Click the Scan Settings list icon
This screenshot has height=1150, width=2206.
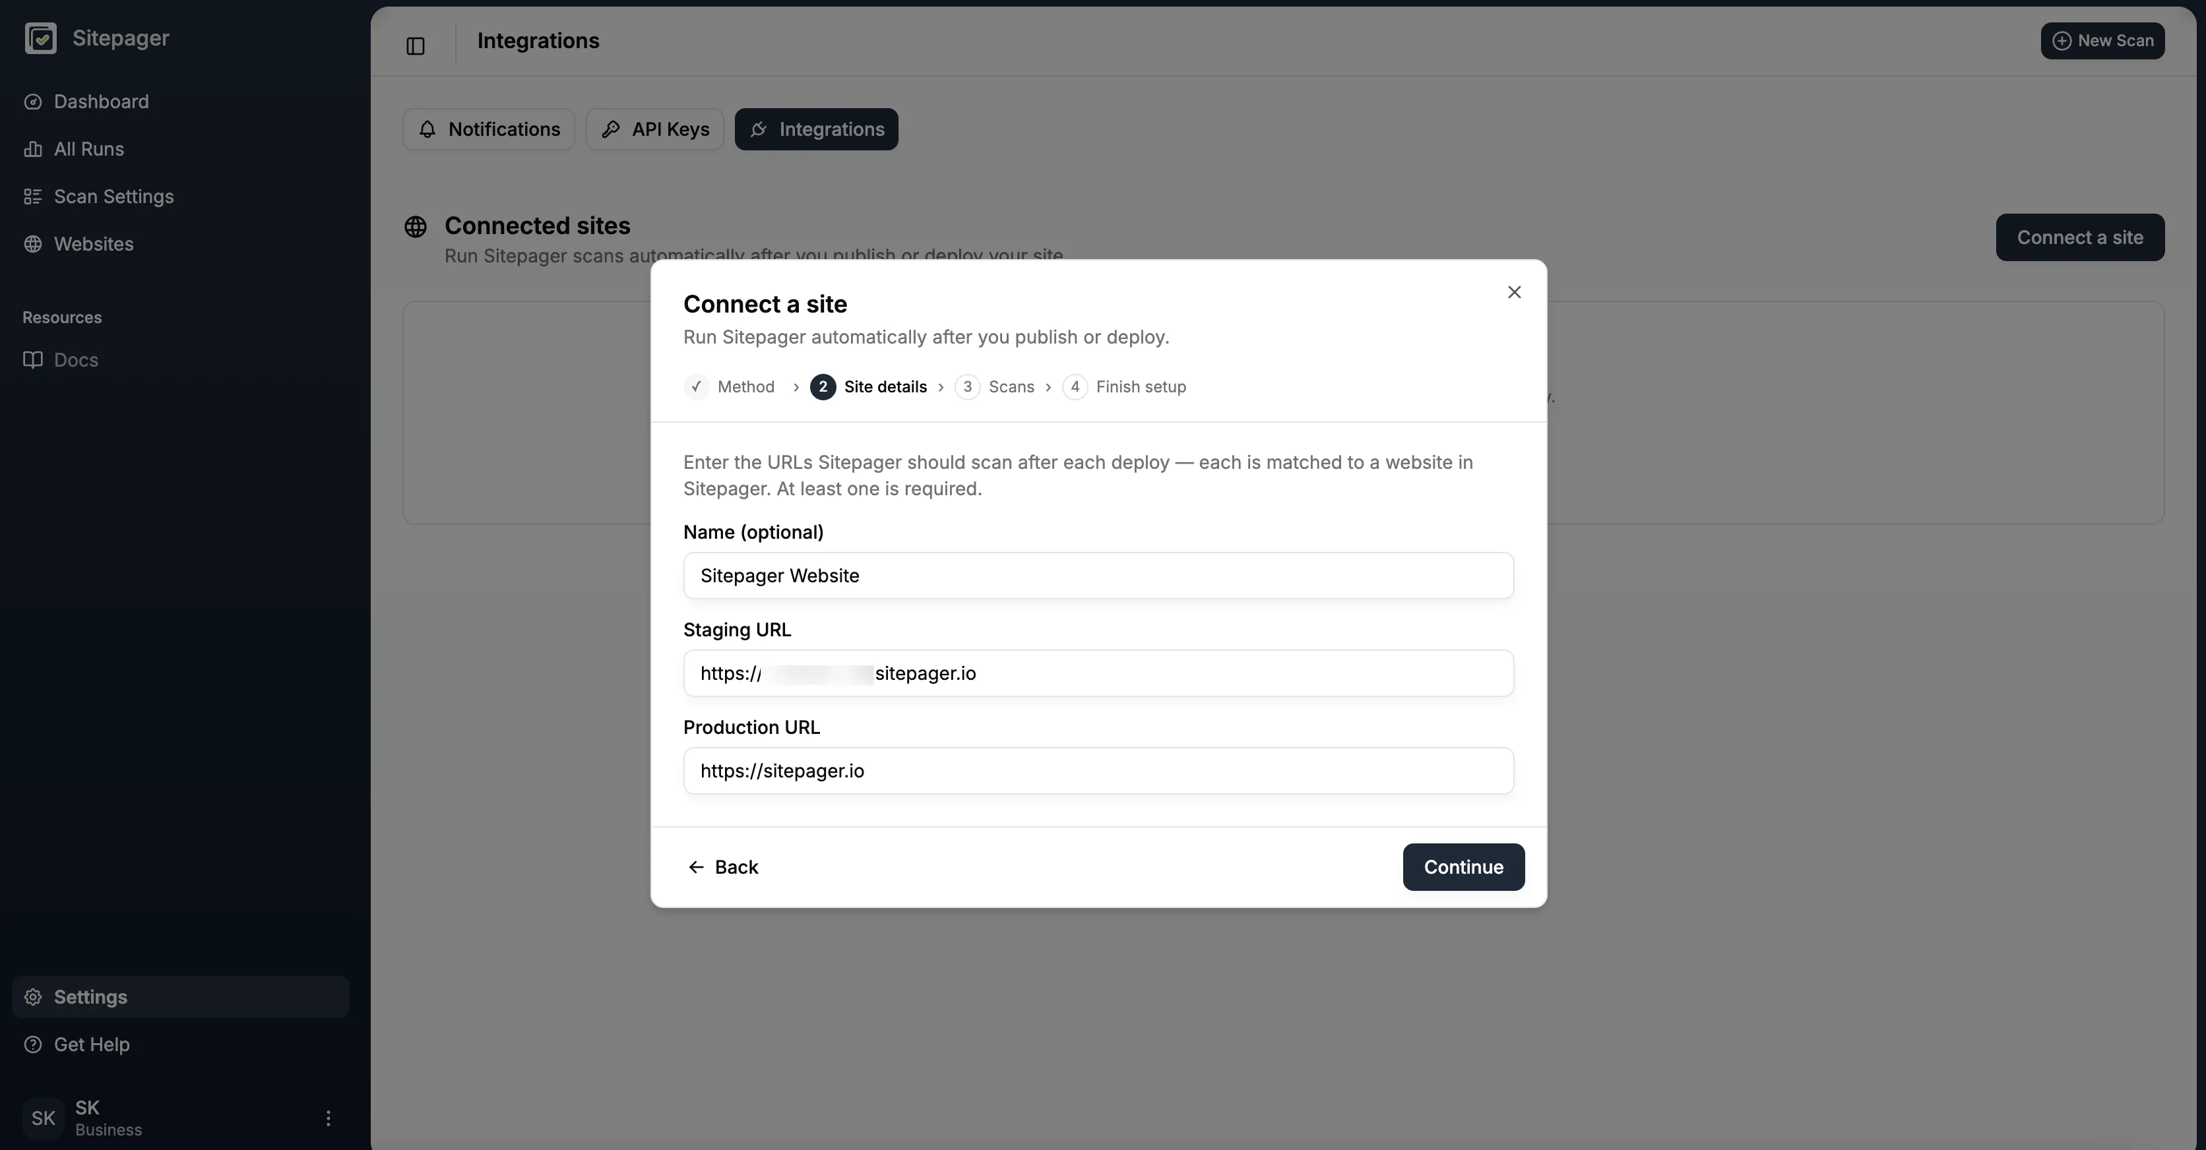32,197
